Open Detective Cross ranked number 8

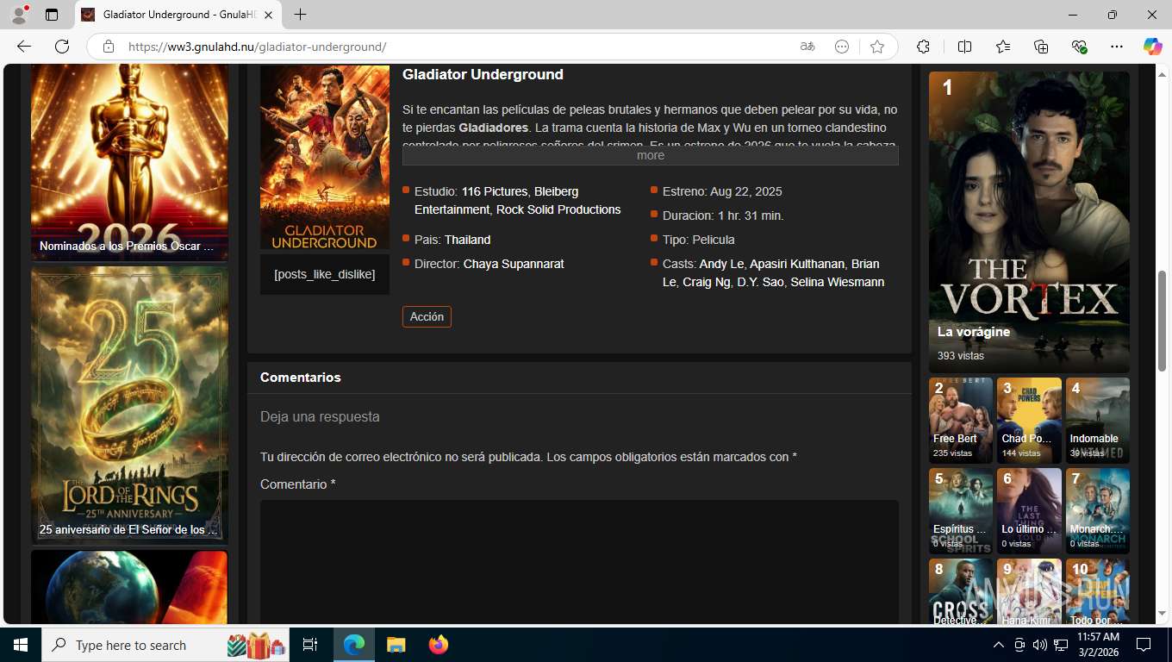[x=961, y=591]
